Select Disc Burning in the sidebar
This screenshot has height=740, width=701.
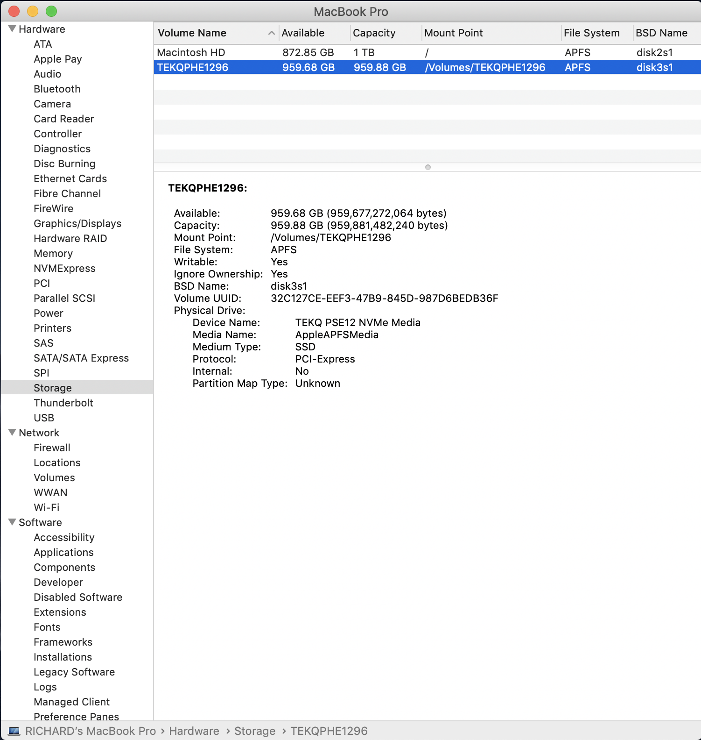pyautogui.click(x=64, y=164)
